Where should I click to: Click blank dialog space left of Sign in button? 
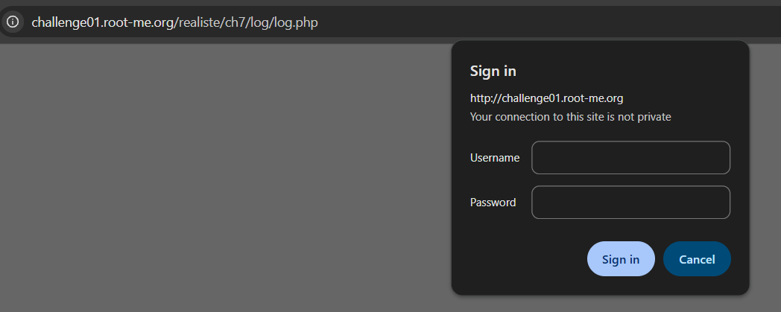(x=522, y=259)
